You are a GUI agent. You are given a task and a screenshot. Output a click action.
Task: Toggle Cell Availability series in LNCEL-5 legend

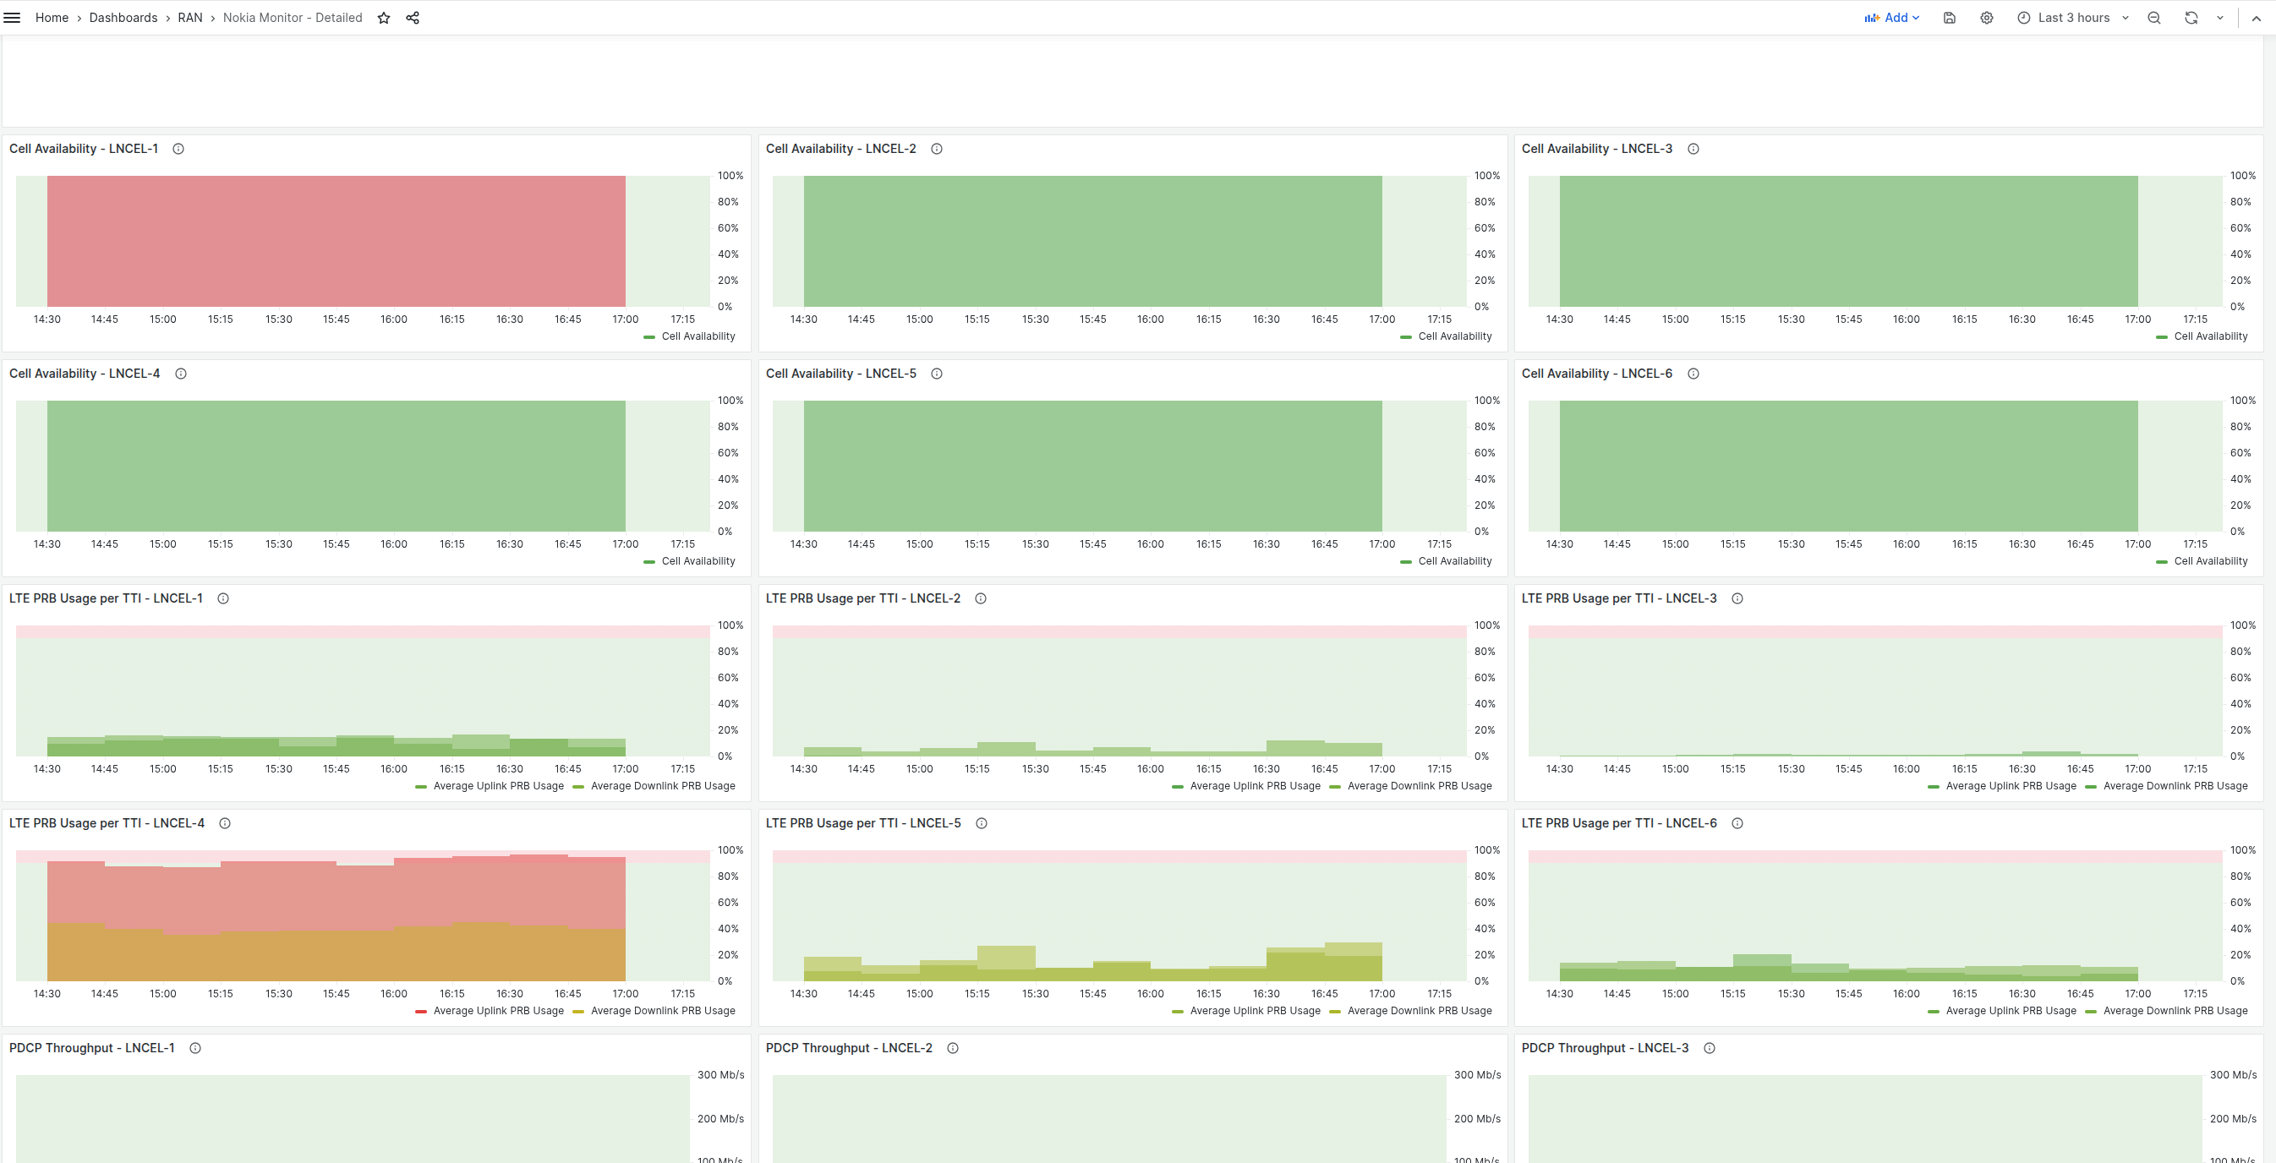pos(1454,560)
